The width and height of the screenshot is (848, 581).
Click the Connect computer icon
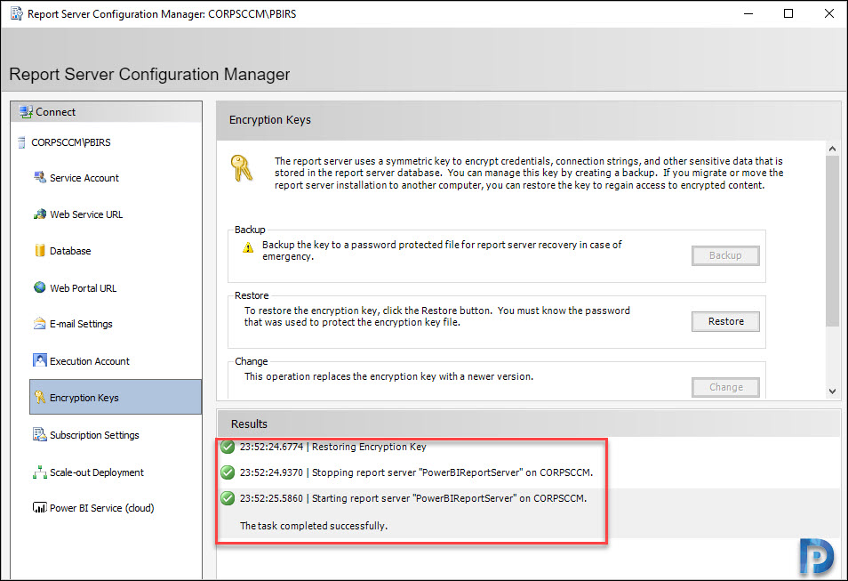[26, 112]
